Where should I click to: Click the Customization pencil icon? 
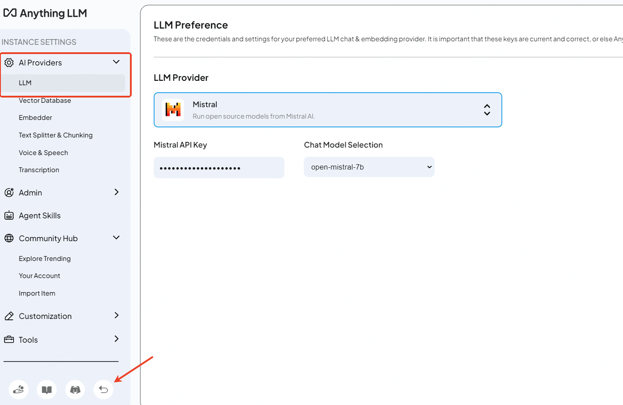9,316
